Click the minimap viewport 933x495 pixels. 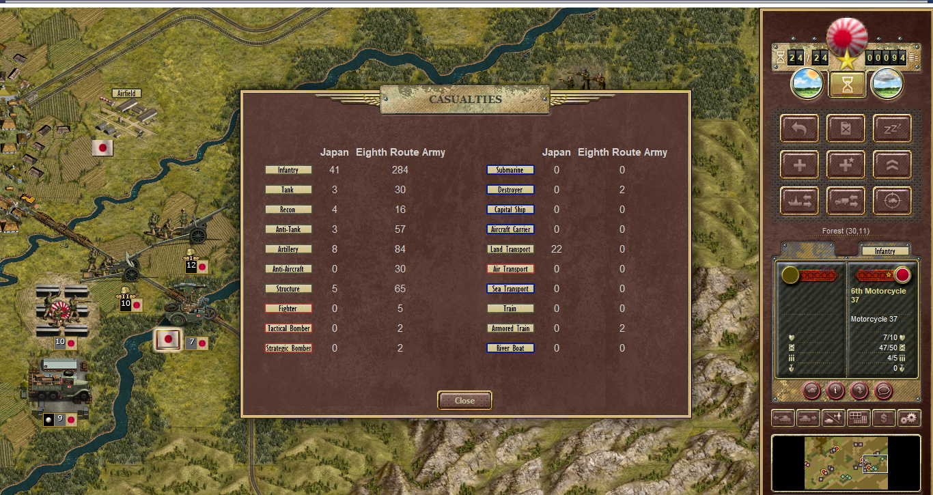click(x=875, y=464)
